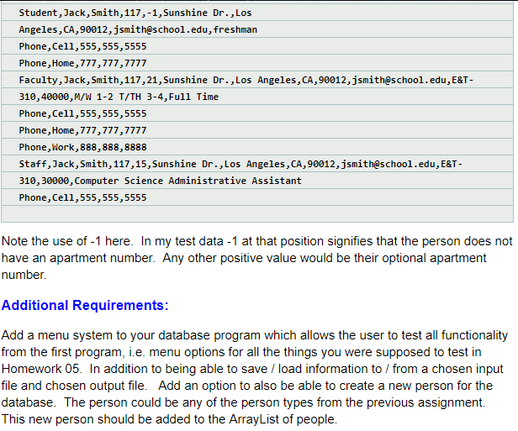Click the last "Phone,Cell" row under Staff
The width and height of the screenshot is (518, 431).
click(x=82, y=197)
